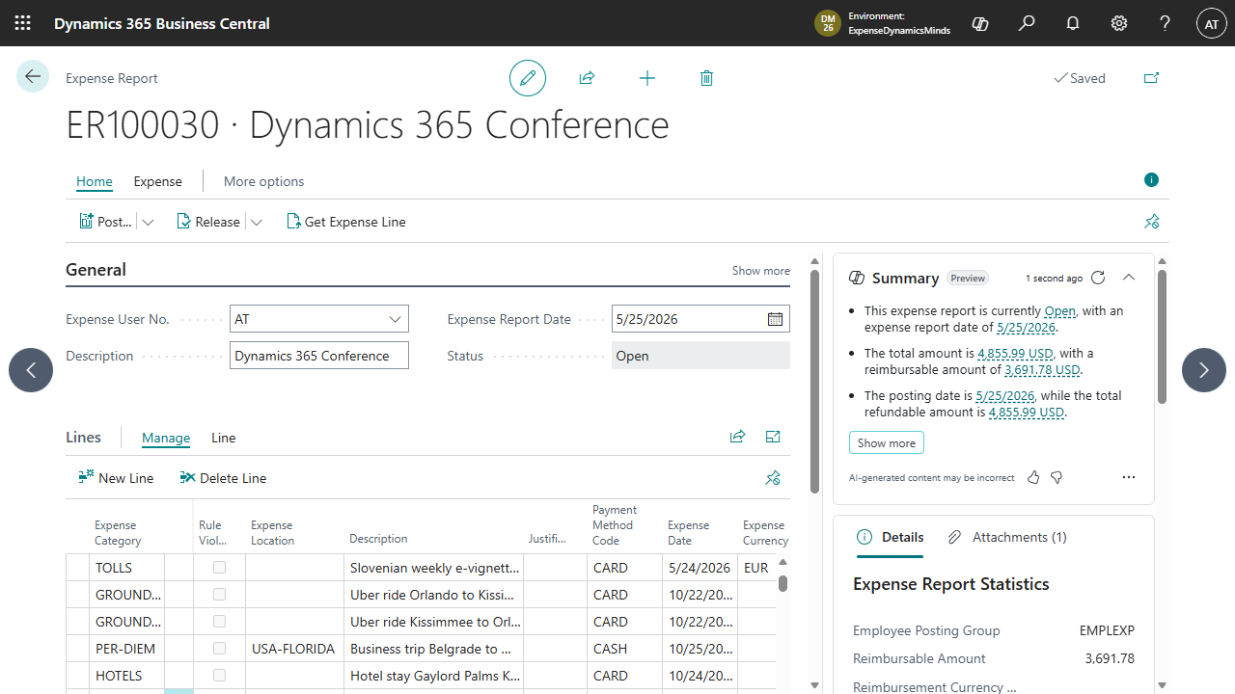Open More options menu
Screen dimensions: 1235x694
(x=263, y=181)
